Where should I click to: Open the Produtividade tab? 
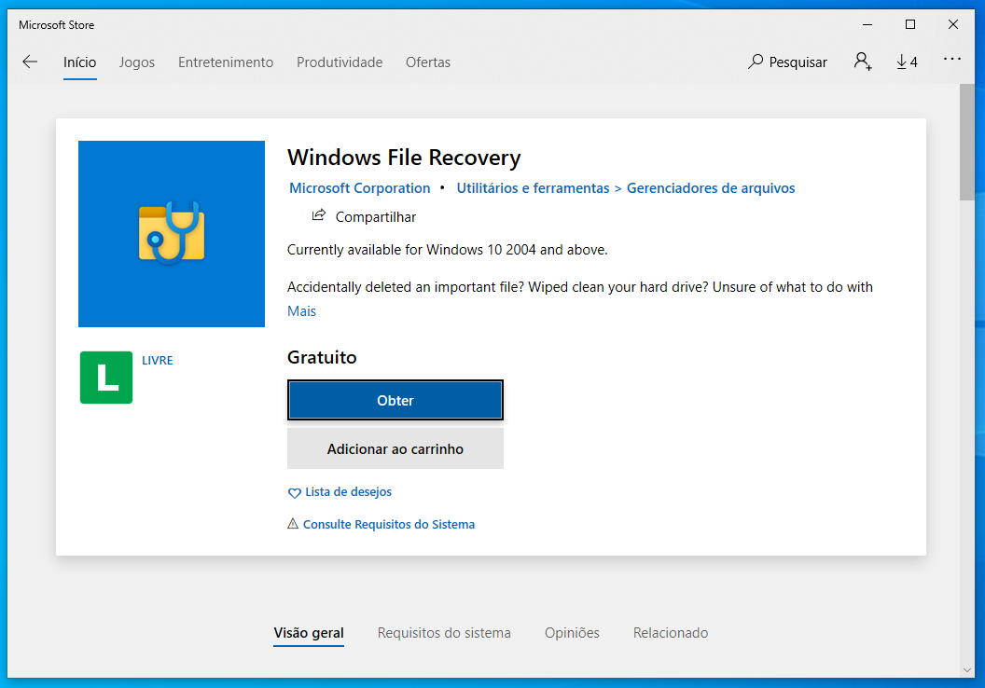(x=340, y=62)
